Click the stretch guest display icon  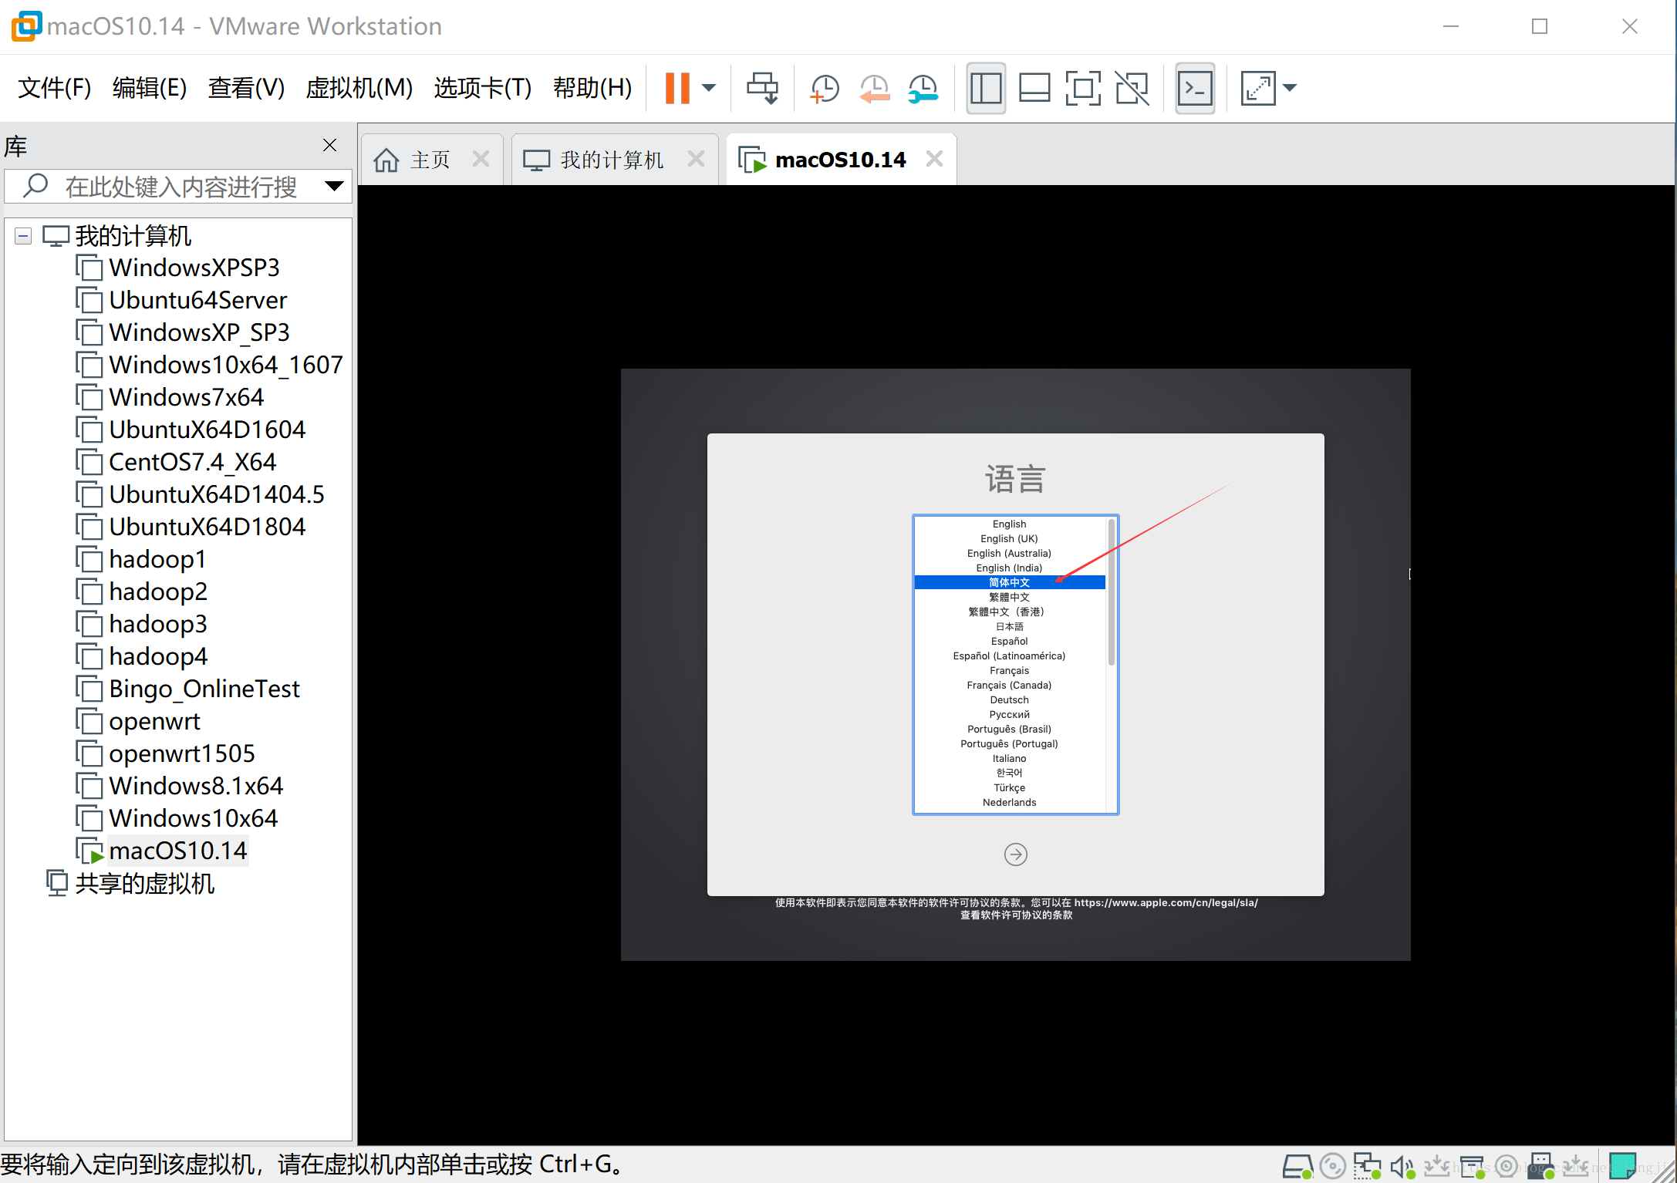click(x=1258, y=88)
